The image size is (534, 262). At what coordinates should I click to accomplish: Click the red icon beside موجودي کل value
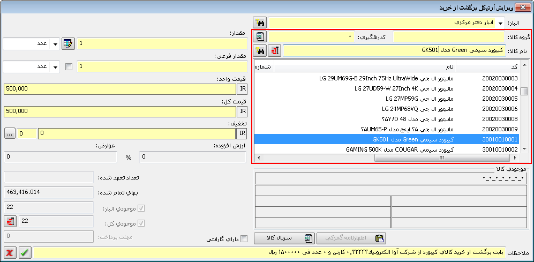[10, 221]
